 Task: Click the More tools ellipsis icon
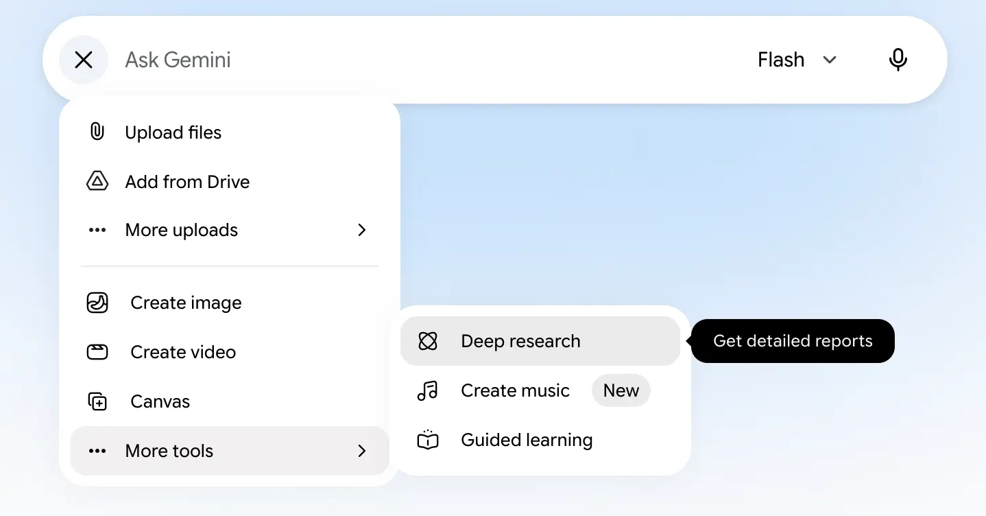pyautogui.click(x=97, y=451)
